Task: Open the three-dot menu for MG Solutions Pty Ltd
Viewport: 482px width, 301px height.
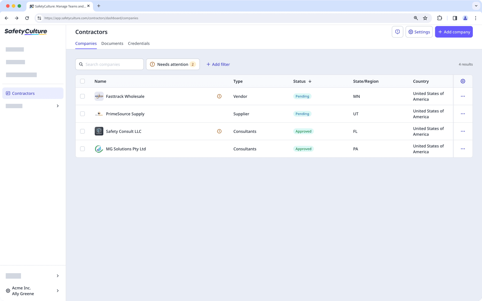Action: (463, 149)
